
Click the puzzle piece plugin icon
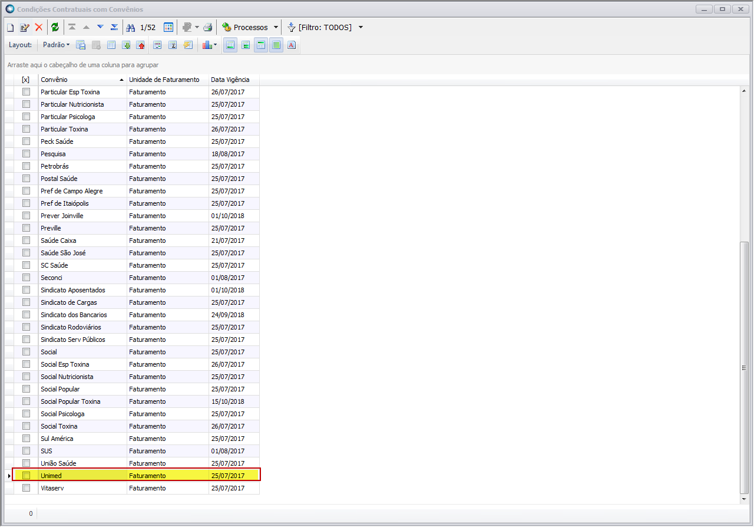point(187,27)
